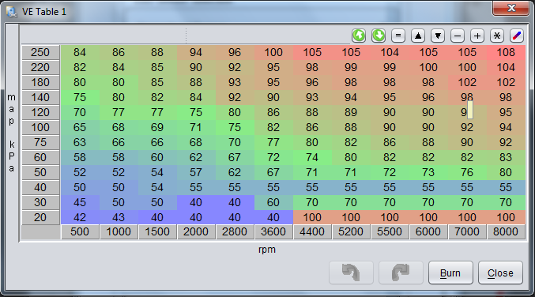535x297 pixels.
Task: Select the 20 kPa row header
Action: point(40,217)
